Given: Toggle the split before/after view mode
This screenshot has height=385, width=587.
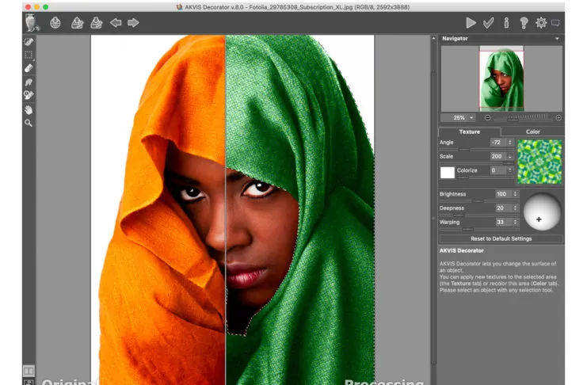Looking at the screenshot, I should click(x=29, y=370).
